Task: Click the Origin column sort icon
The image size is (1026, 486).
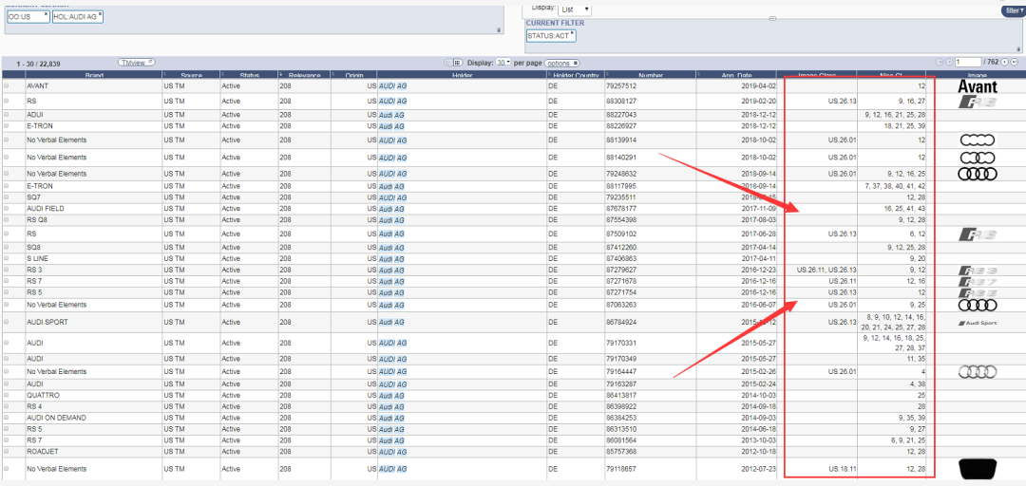Action: tap(332, 74)
